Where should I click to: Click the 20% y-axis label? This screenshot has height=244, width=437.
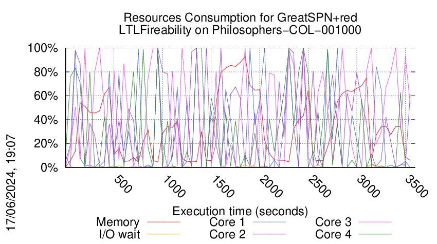(x=46, y=144)
